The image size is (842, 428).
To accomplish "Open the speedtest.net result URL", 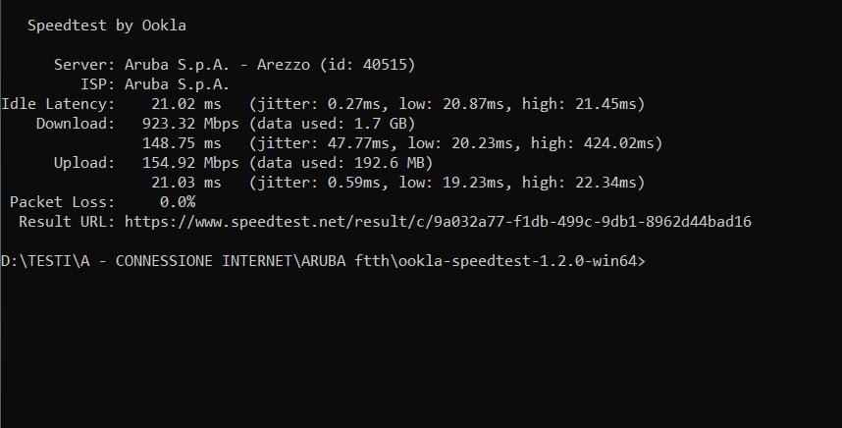I will [x=438, y=222].
